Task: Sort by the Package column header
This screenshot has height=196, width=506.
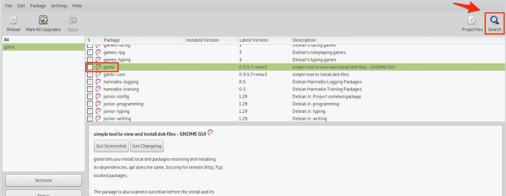Action: click(112, 40)
